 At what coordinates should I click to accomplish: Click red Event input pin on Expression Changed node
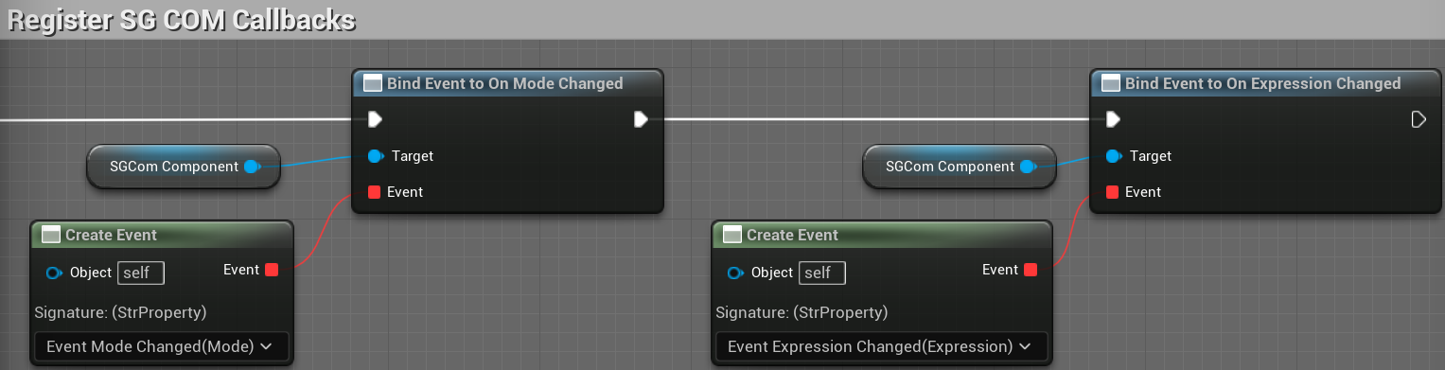1112,192
